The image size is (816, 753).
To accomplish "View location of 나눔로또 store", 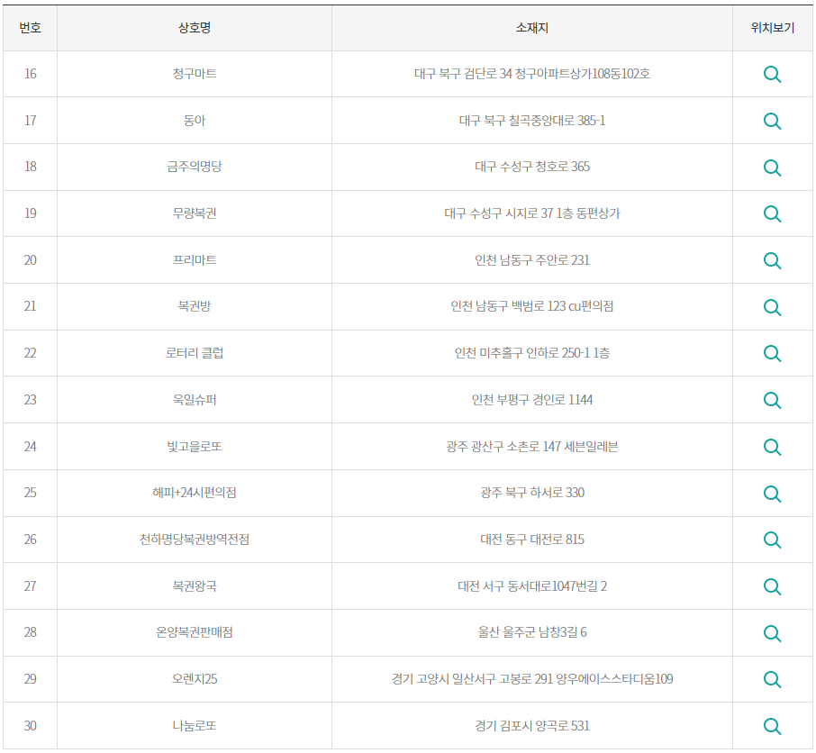I will pyautogui.click(x=772, y=726).
